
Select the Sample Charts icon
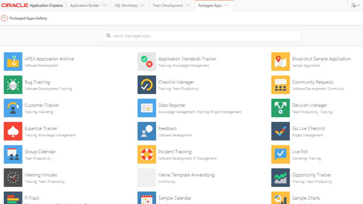(x=280, y=198)
